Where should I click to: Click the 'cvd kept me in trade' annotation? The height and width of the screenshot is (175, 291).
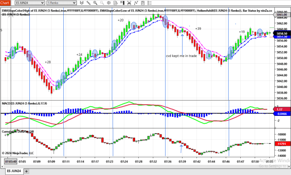point(181,56)
